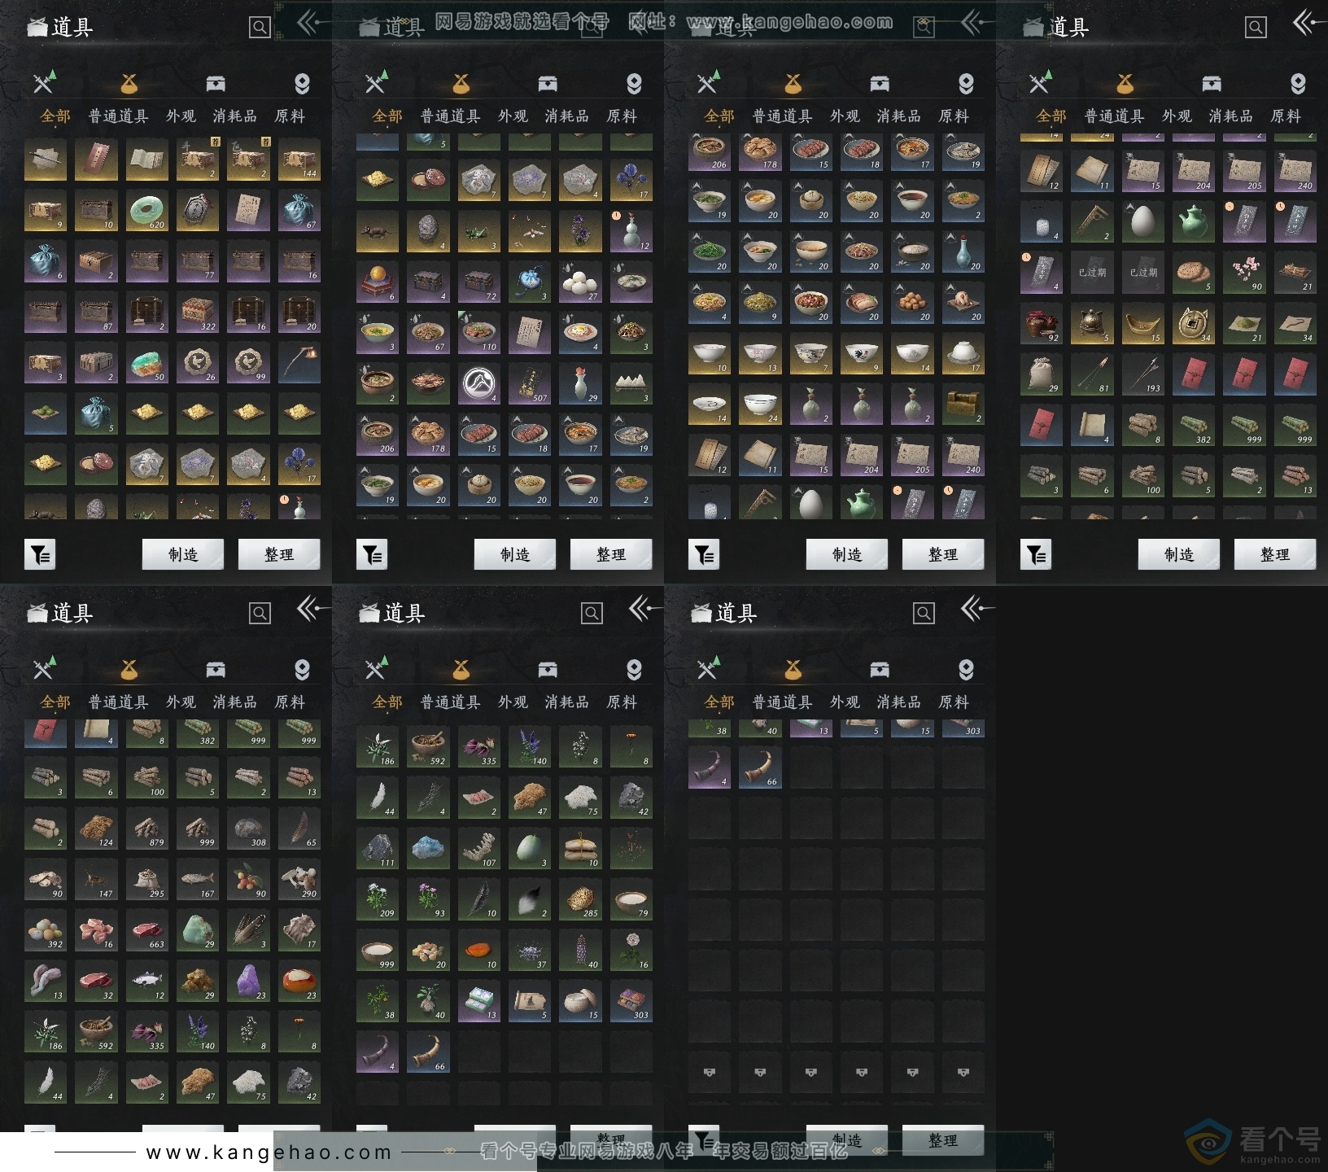Select the green jade stone with count 50

coord(146,364)
